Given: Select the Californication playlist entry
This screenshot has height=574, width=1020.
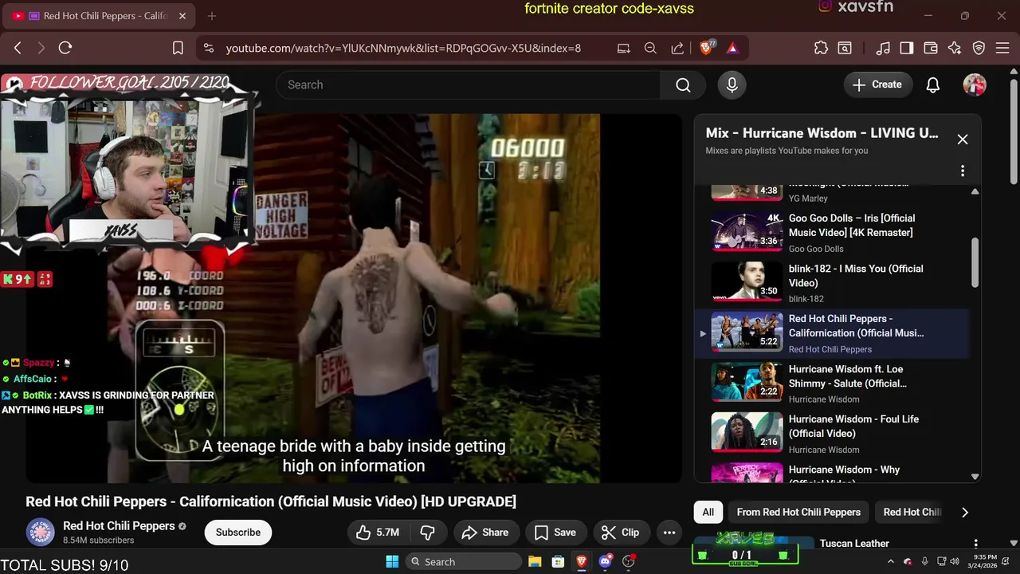Looking at the screenshot, I should [832, 333].
